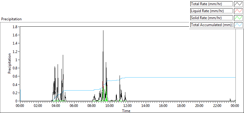Click the 04:00 x-axis time marker

point(56,106)
